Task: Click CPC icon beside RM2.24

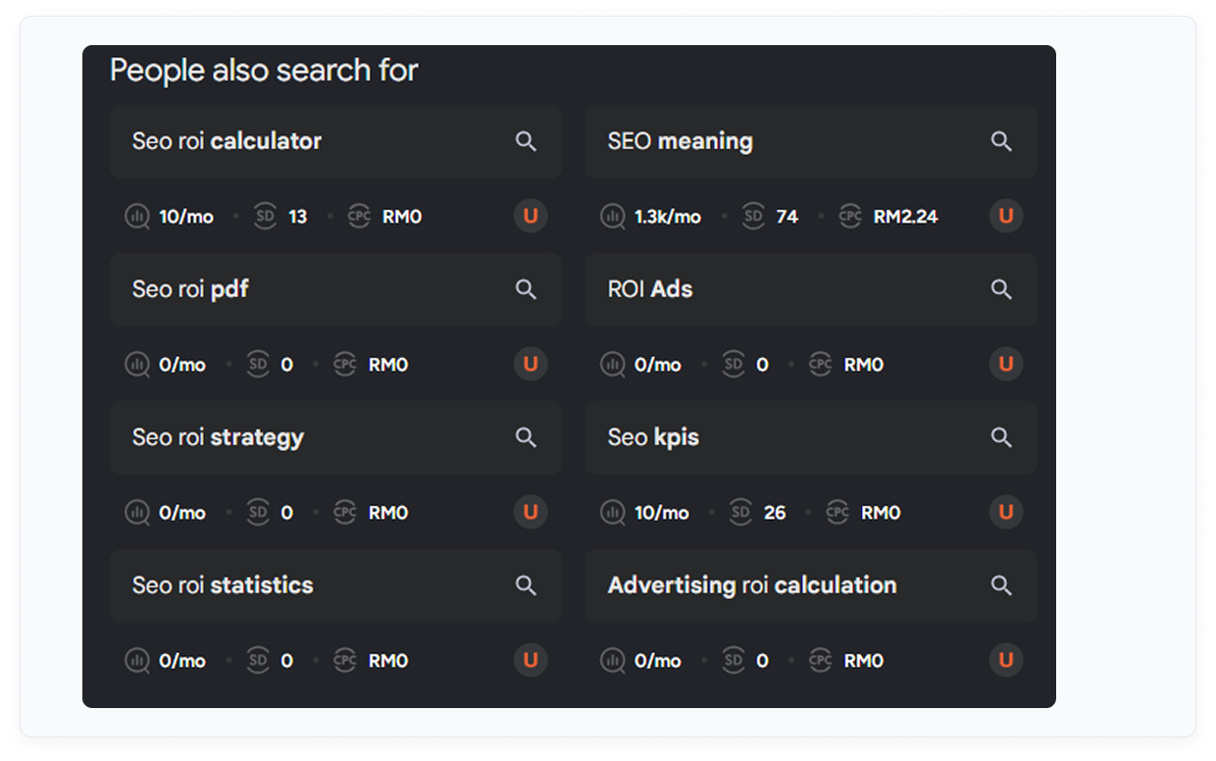Action: 850,217
